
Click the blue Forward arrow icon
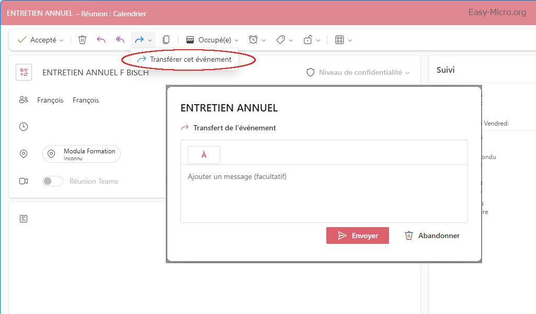139,40
